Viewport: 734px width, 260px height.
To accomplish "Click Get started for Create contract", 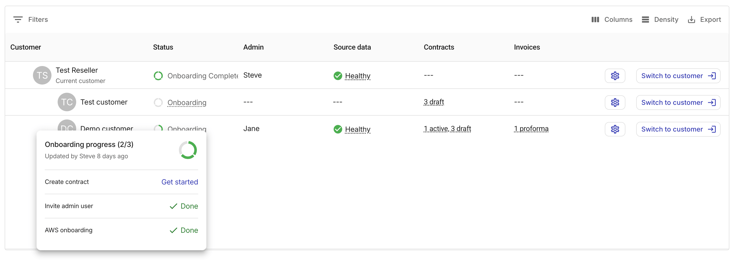I will pos(180,182).
